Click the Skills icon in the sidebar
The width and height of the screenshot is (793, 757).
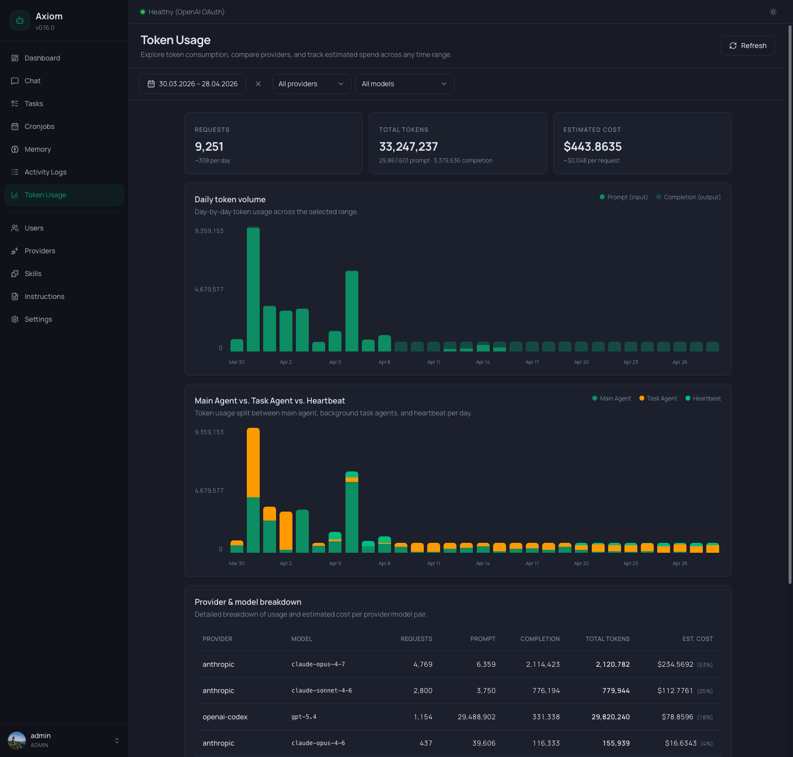coord(15,274)
